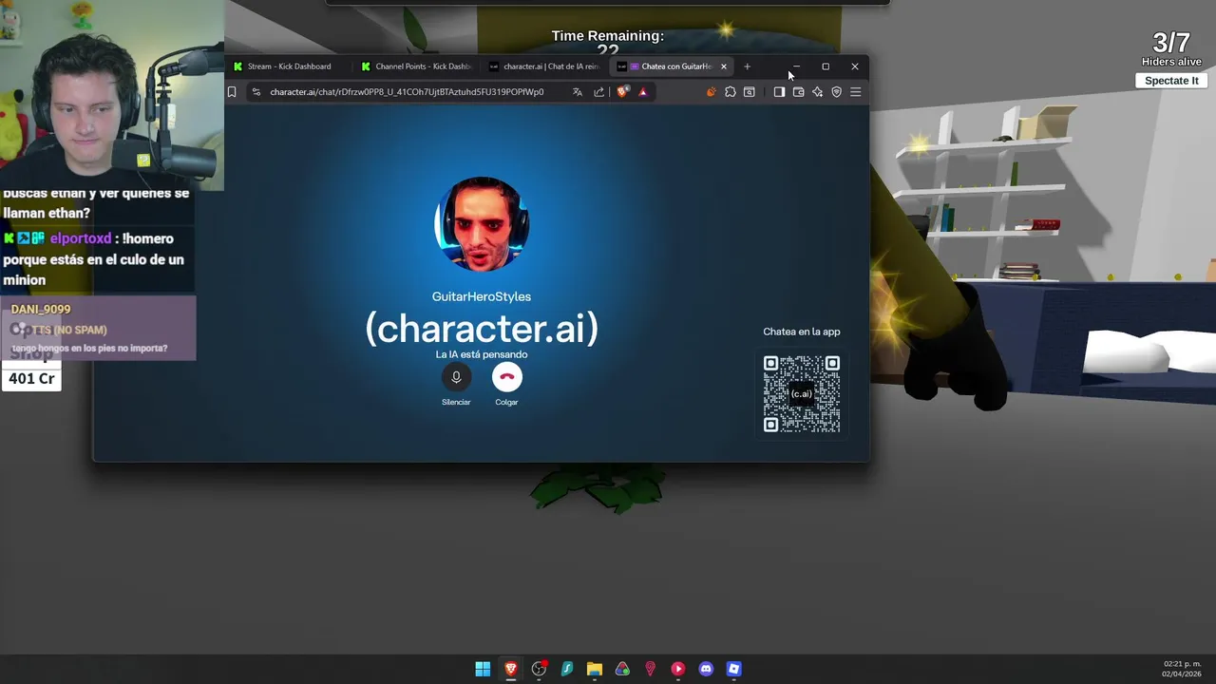
Task: Toggle the browser sidebar panel
Action: click(779, 92)
